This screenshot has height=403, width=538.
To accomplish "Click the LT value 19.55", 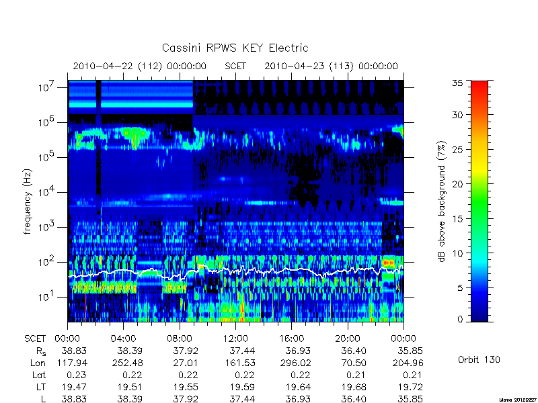I will (x=186, y=388).
